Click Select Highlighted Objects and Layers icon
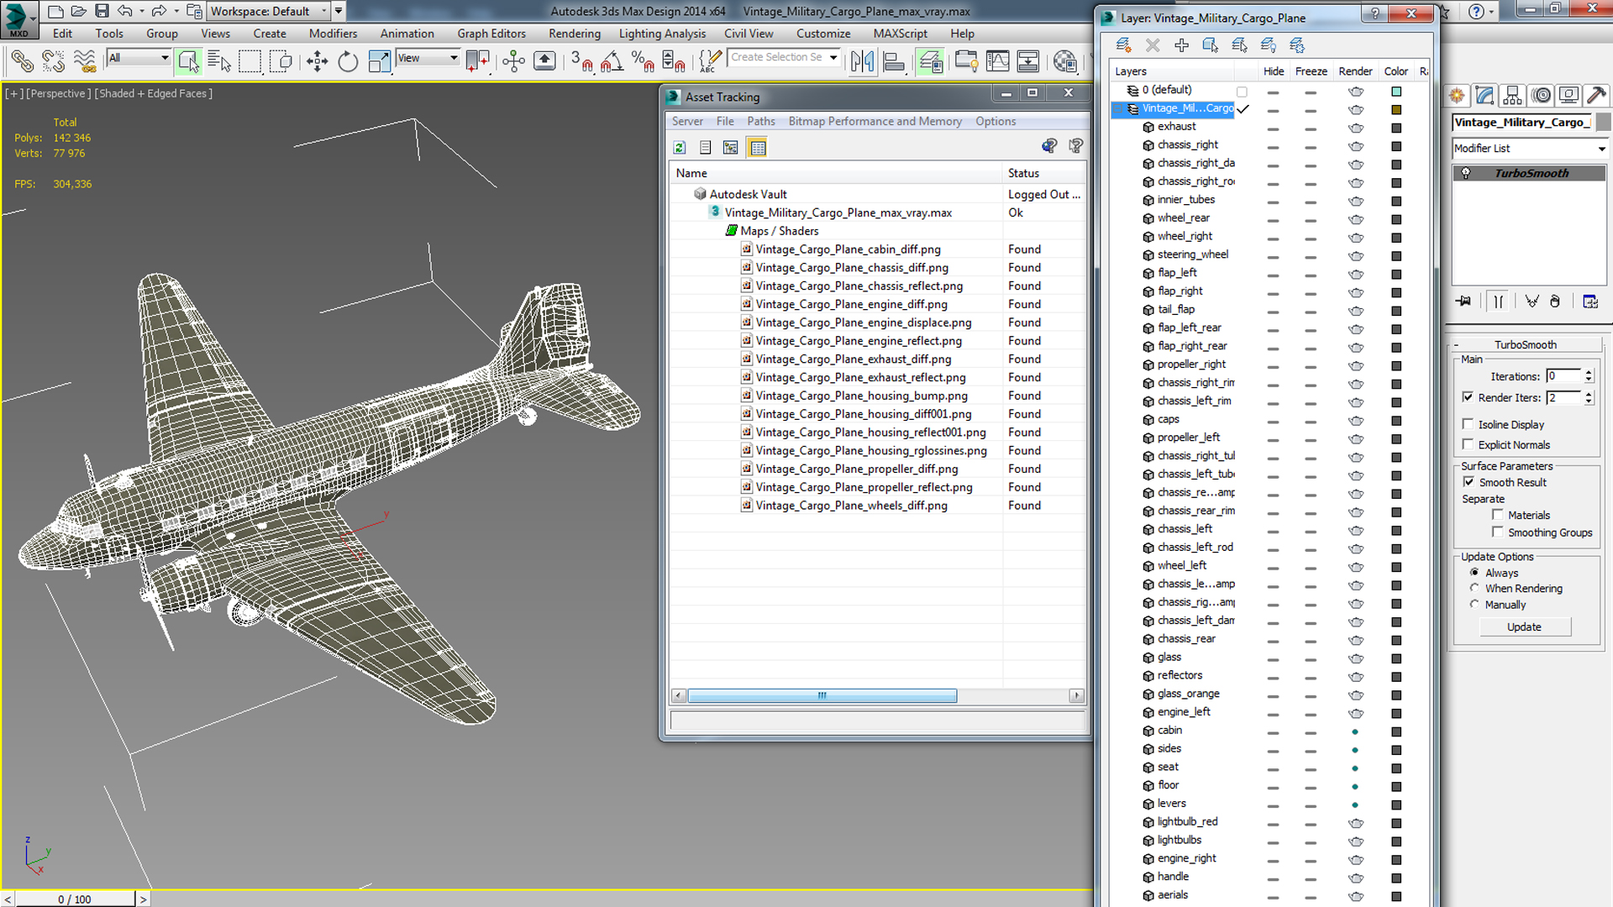This screenshot has height=907, width=1613. (x=1211, y=45)
